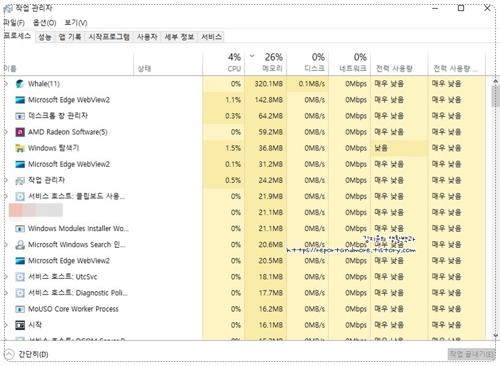Viewport: 500px width, 366px height.
Task: Open the 파일(F) menu
Action: click(14, 23)
